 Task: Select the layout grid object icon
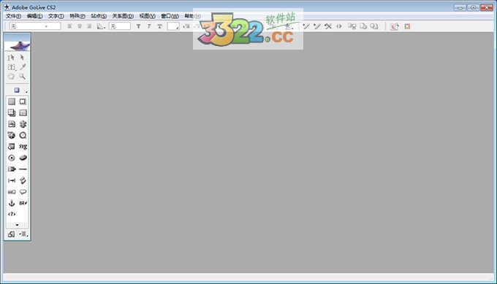pos(12,101)
